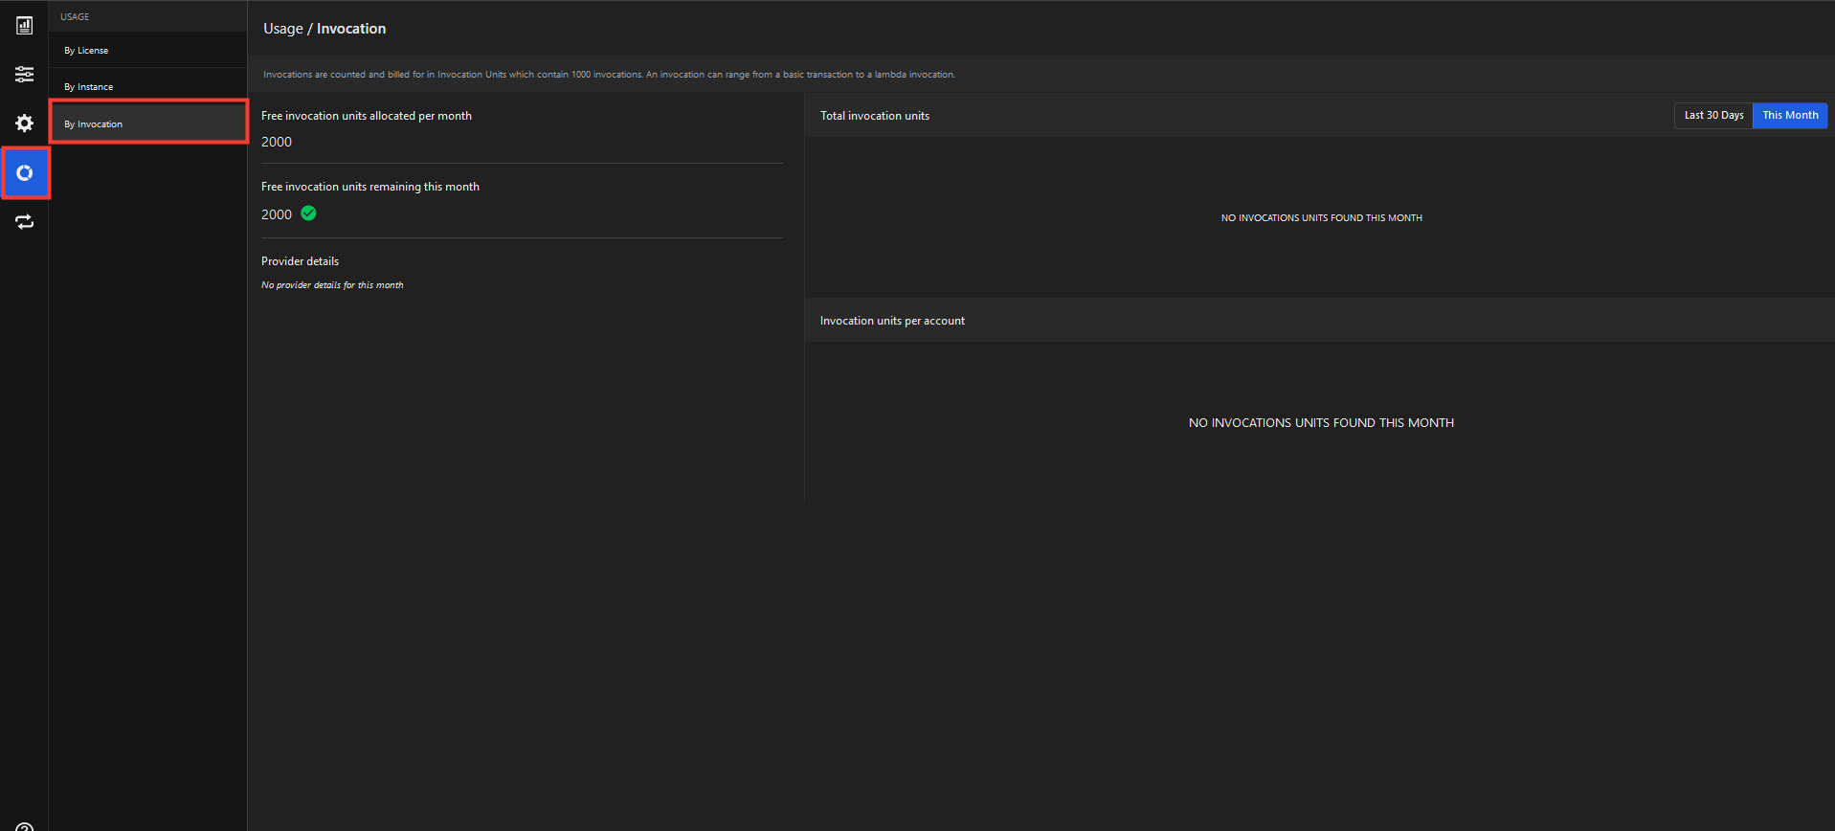Click 'Free invocation units allocated per month' label
This screenshot has height=831, width=1835.
367,116
